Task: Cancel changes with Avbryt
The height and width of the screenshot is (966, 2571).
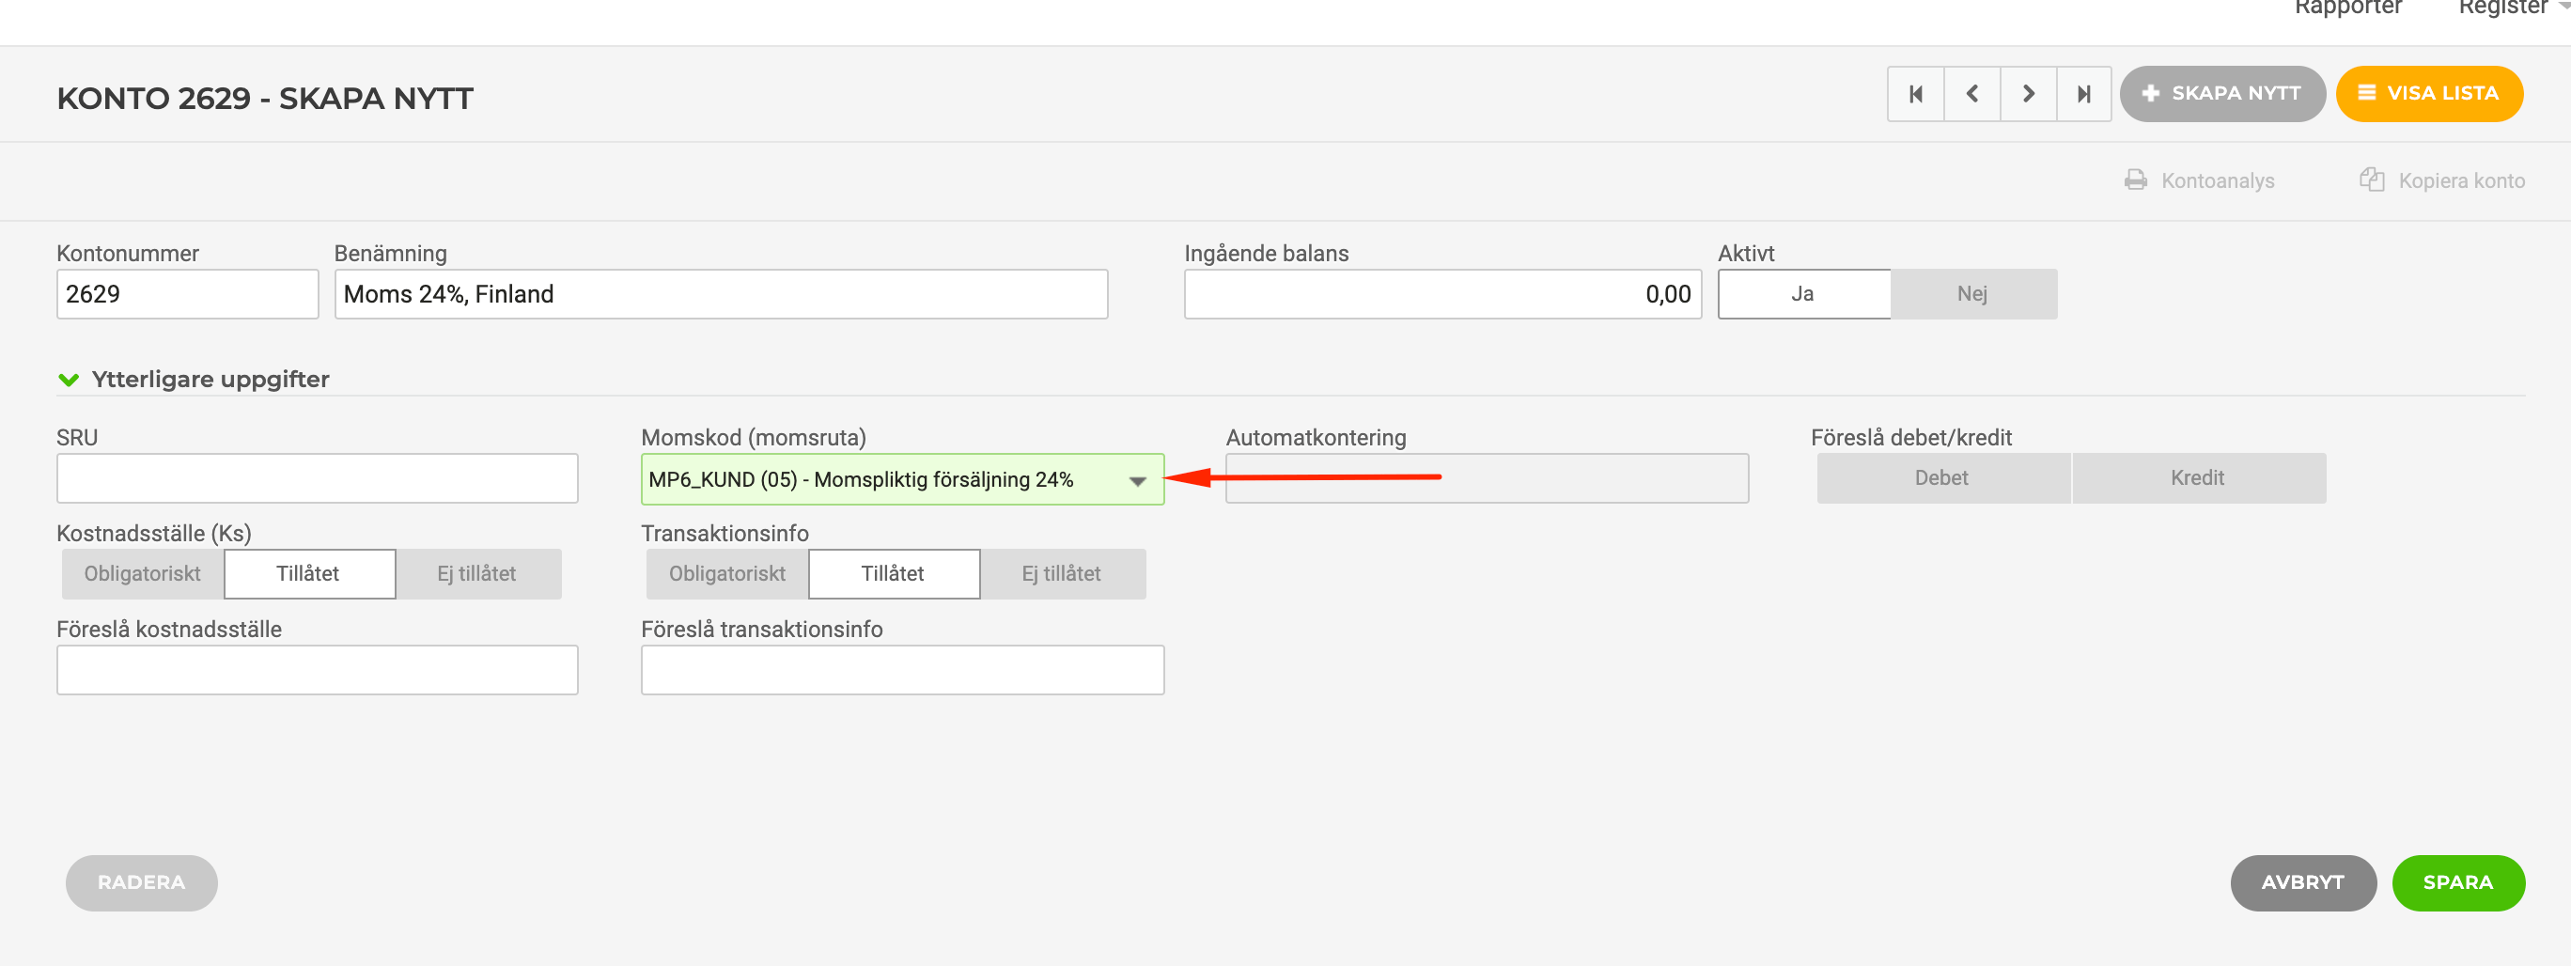Action: 2302,882
